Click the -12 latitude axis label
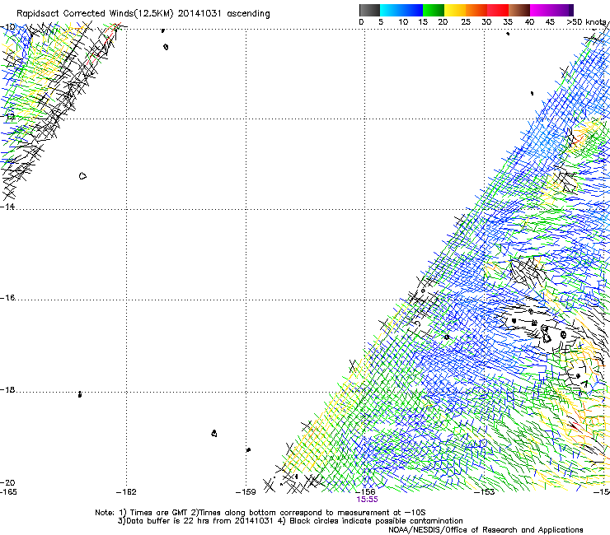The image size is (610, 535). point(7,116)
